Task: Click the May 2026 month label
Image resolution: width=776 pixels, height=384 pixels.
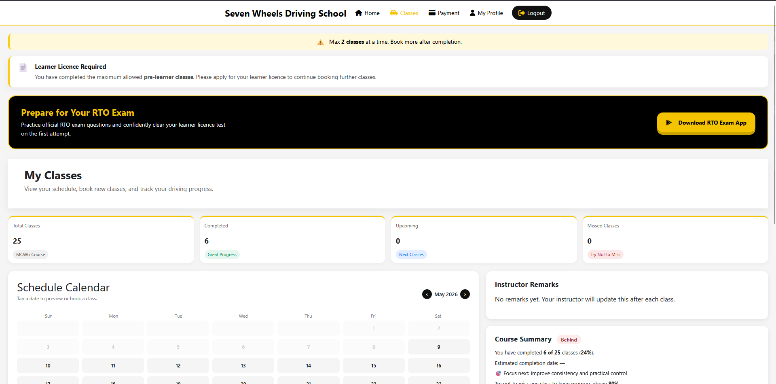Action: coord(446,294)
